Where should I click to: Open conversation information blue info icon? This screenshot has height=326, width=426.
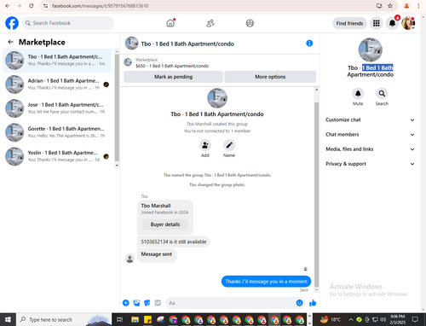309,44
